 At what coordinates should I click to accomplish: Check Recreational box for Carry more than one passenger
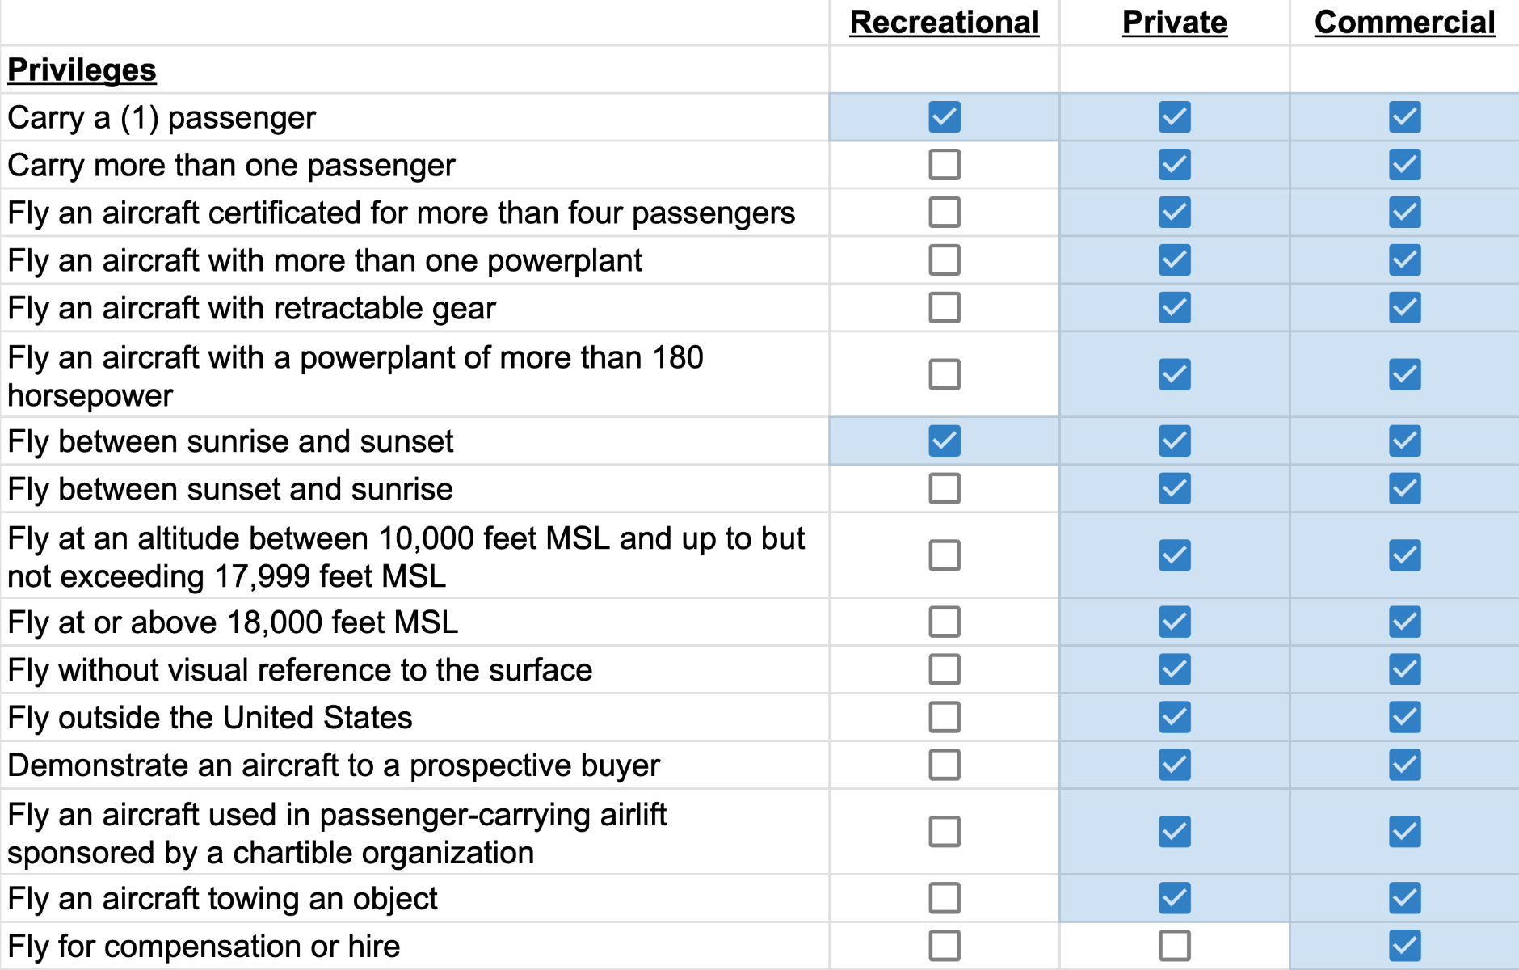coord(944,165)
